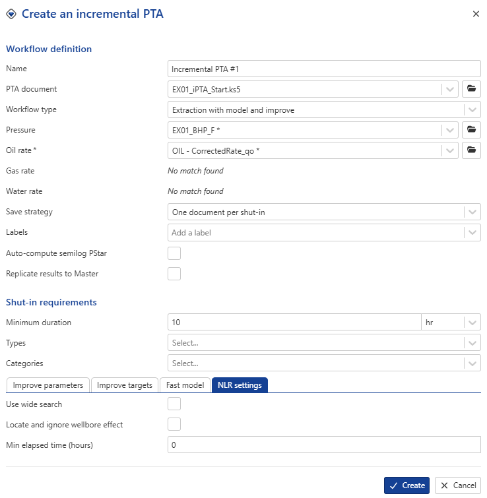Close the dialog with the X icon
Viewport: 487px width, 498px height.
(476, 14)
